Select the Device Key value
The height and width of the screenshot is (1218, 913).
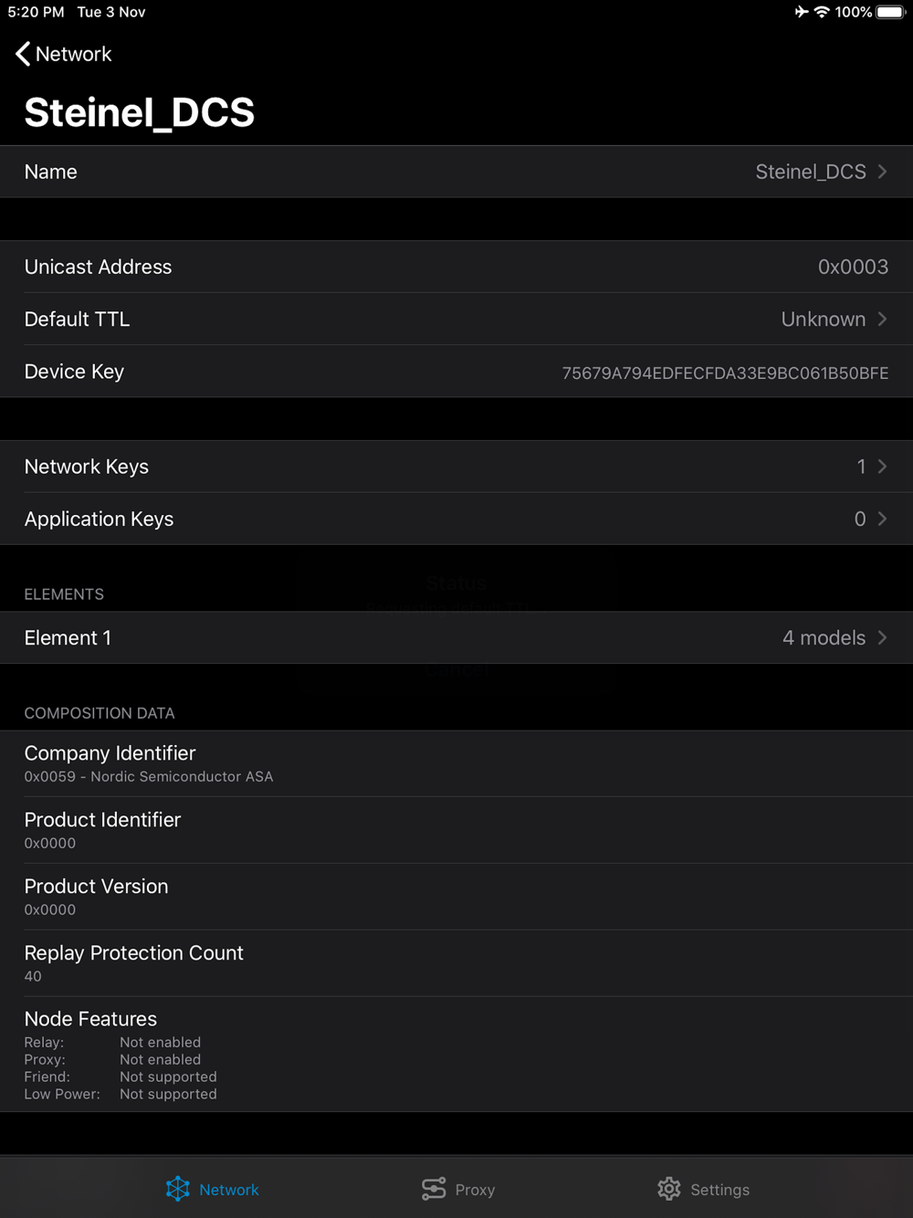725,373
